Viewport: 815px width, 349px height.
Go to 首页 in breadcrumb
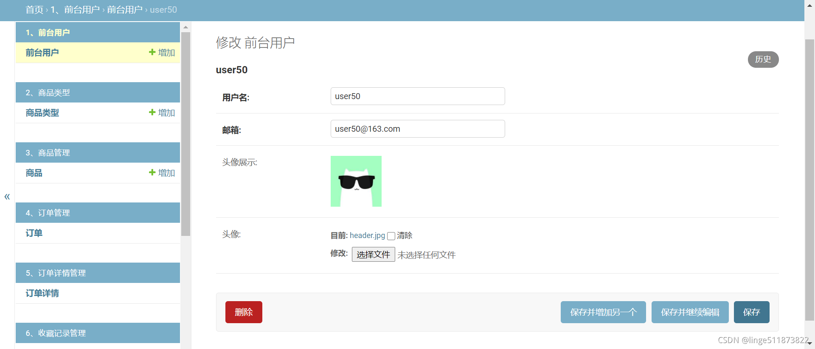(x=34, y=10)
